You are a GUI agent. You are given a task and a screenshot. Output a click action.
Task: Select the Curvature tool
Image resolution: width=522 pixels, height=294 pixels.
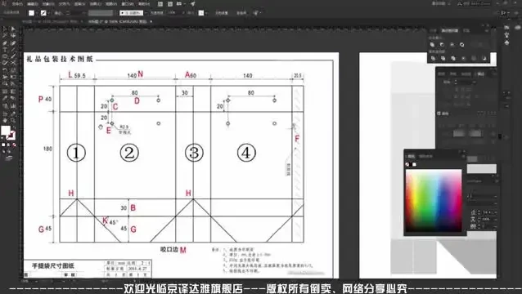(x=13, y=42)
